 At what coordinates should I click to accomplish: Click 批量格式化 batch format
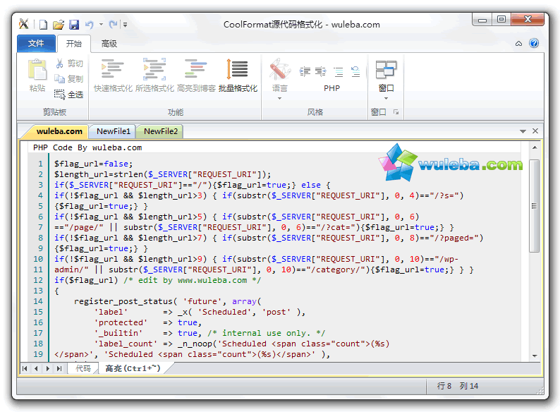pyautogui.click(x=238, y=75)
